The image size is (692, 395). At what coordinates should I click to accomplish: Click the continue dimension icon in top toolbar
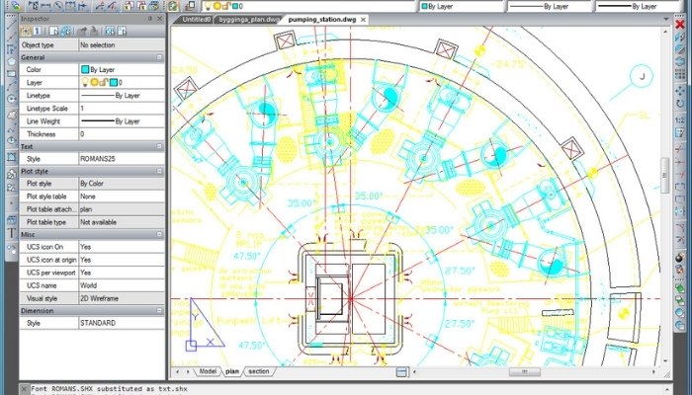82,6
